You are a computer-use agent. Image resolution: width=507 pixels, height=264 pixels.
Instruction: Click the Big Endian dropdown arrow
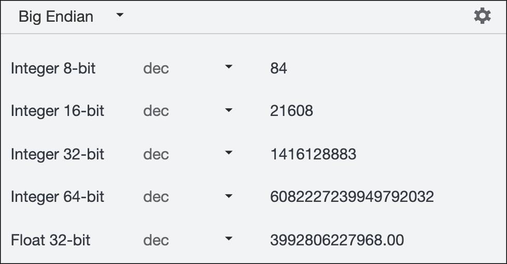(120, 16)
